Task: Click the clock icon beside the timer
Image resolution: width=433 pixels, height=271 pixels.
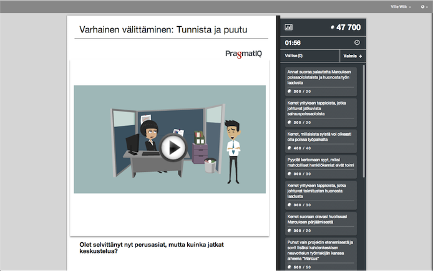Action: (x=357, y=43)
